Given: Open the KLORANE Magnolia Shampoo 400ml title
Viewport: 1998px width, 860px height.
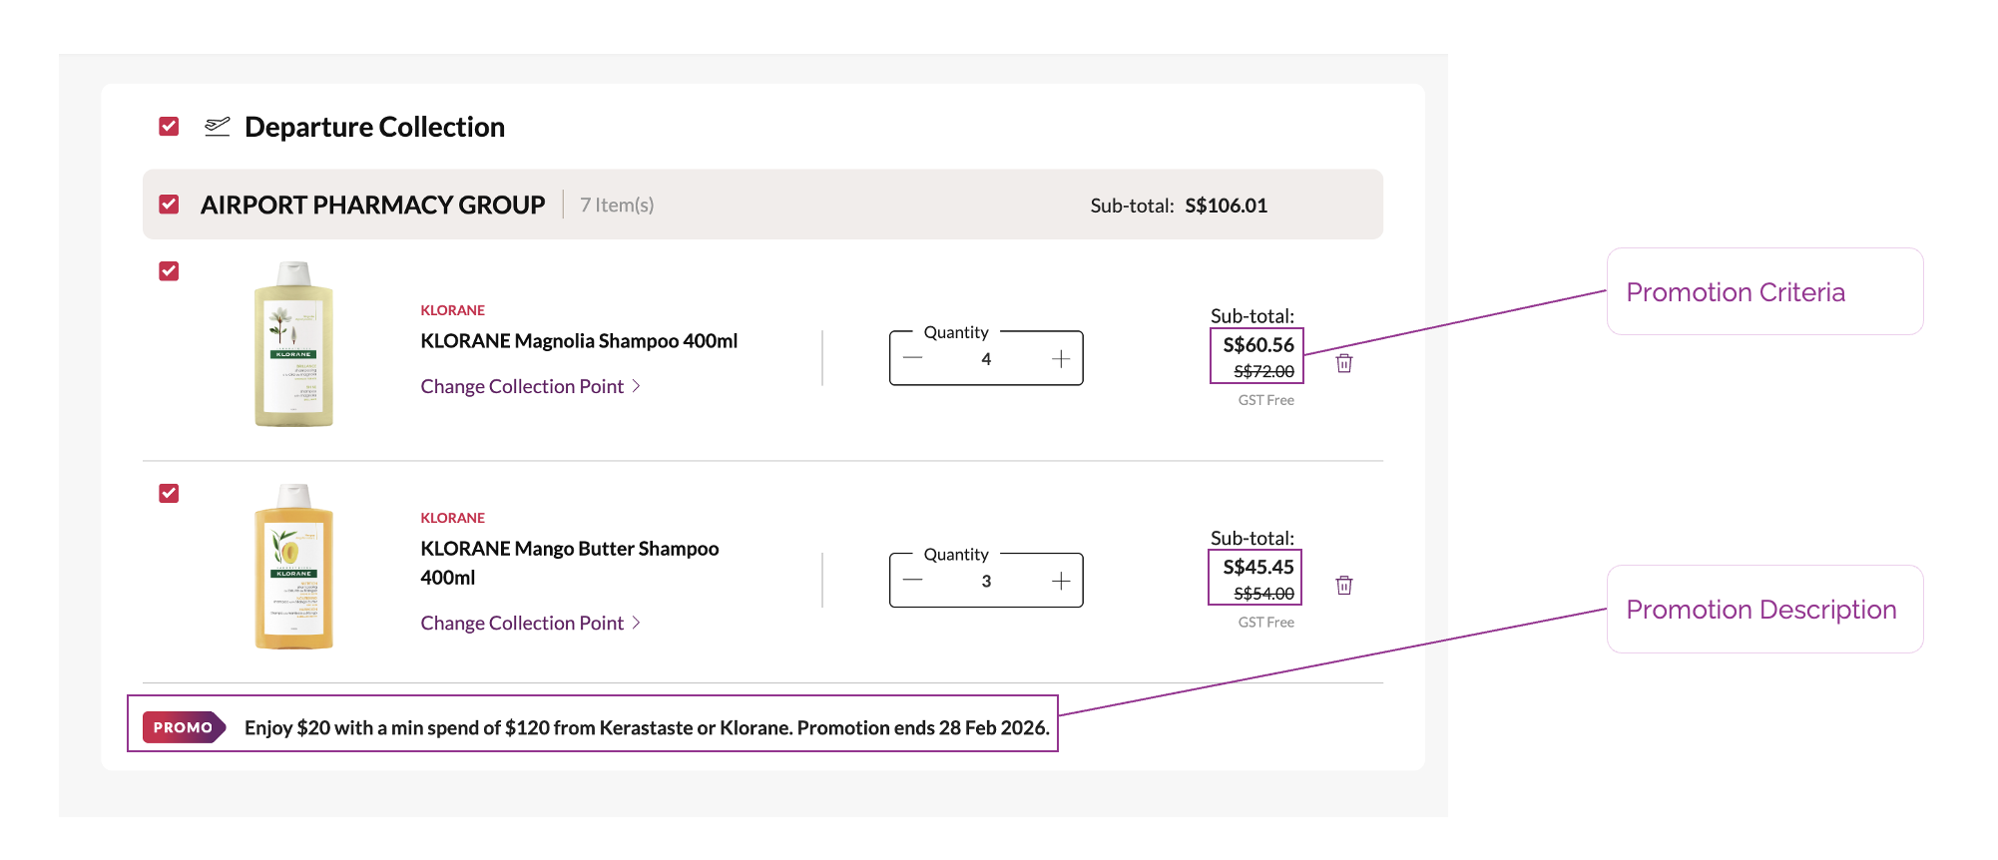Looking at the screenshot, I should (x=579, y=341).
